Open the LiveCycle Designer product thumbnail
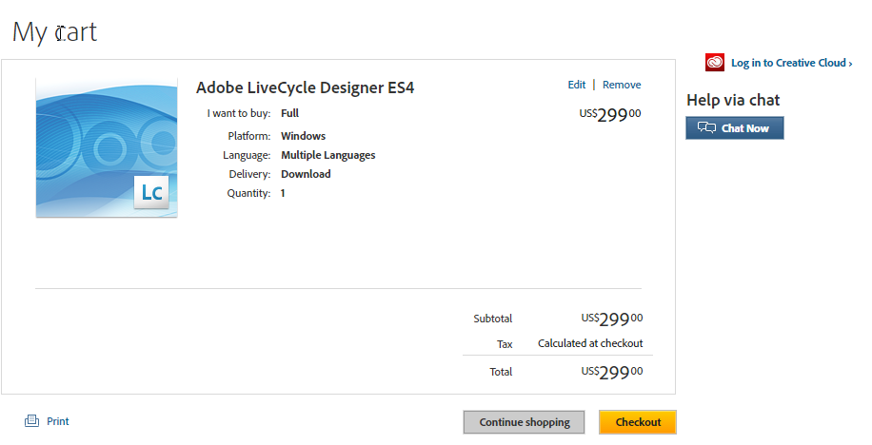Screen dimensions: 872x445 coord(107,147)
